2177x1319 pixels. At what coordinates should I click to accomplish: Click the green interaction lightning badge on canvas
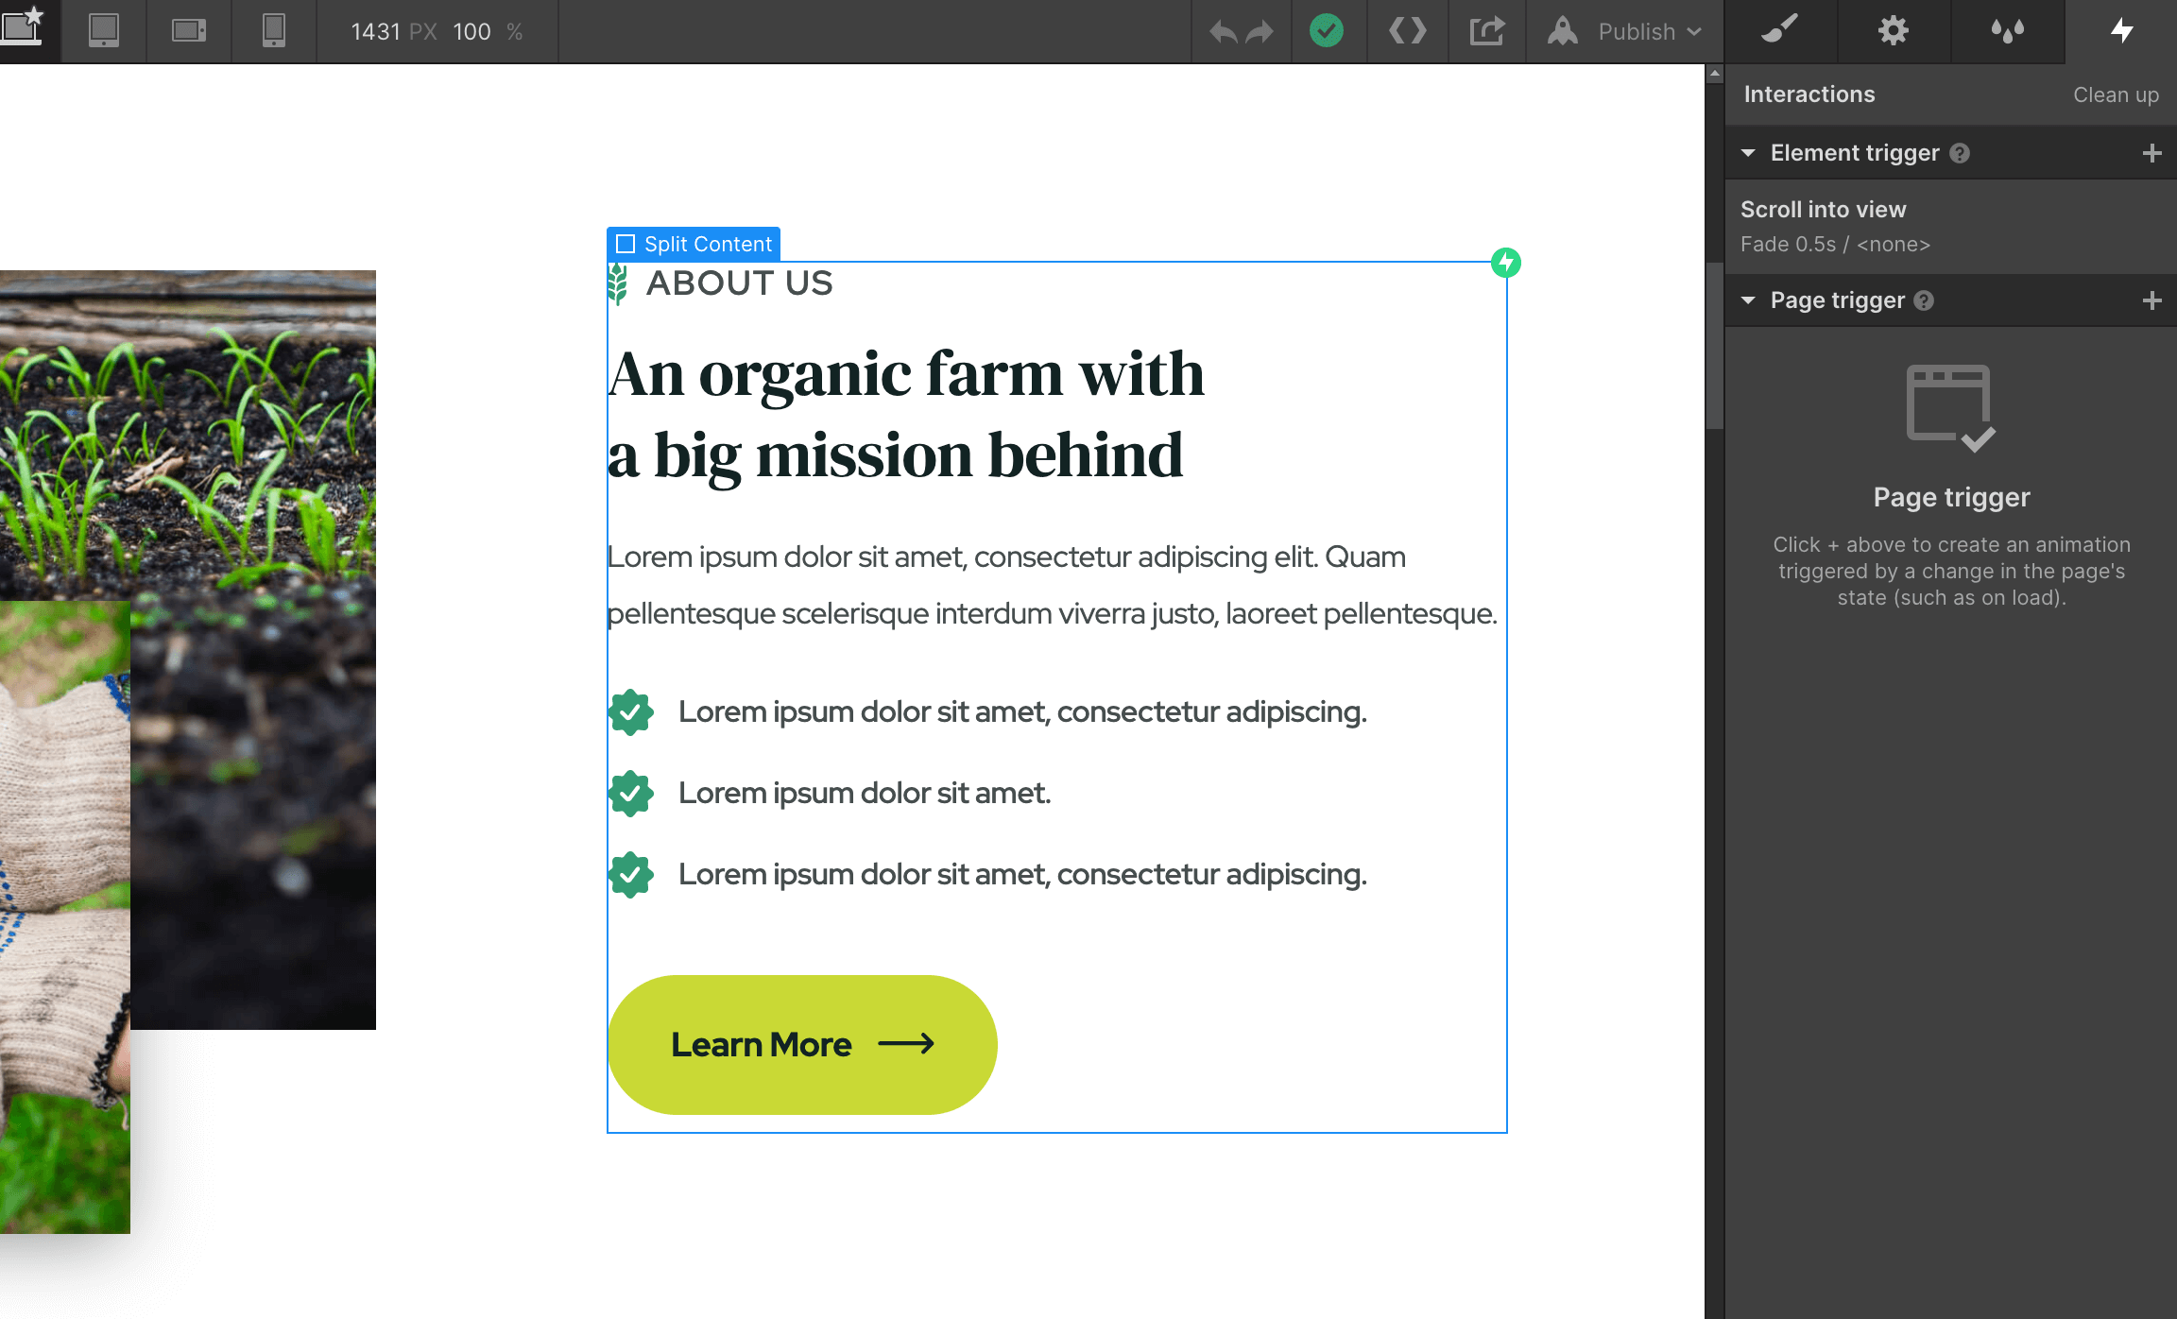(x=1506, y=263)
